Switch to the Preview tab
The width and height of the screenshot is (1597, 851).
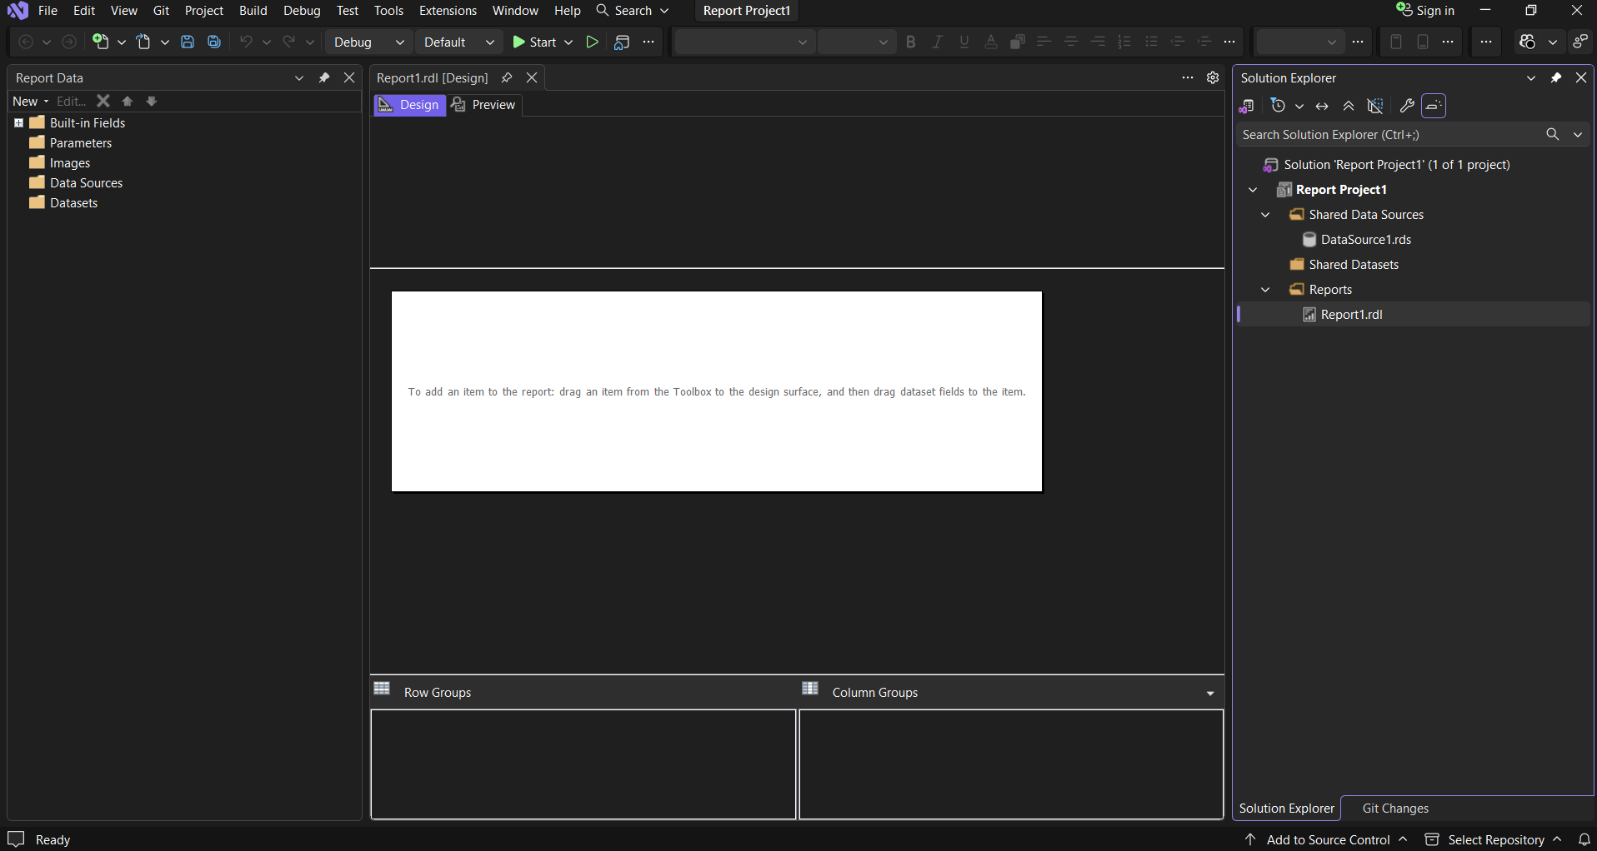tap(484, 104)
